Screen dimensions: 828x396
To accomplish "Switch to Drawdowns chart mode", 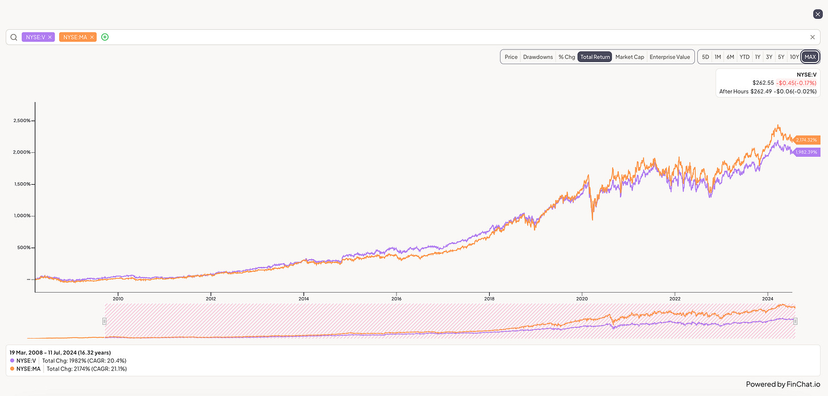I will pos(538,57).
